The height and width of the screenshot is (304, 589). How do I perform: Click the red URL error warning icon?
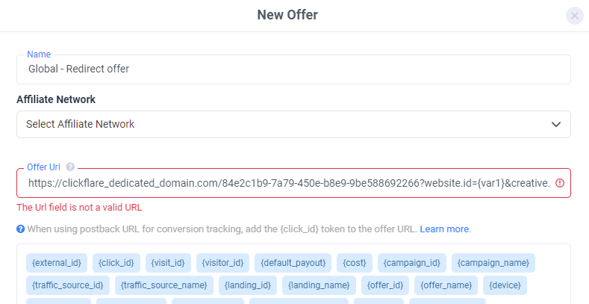click(560, 183)
